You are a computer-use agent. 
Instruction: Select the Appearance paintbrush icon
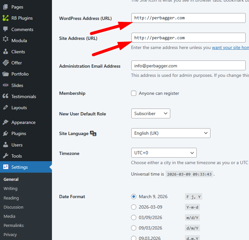[x=6, y=122]
